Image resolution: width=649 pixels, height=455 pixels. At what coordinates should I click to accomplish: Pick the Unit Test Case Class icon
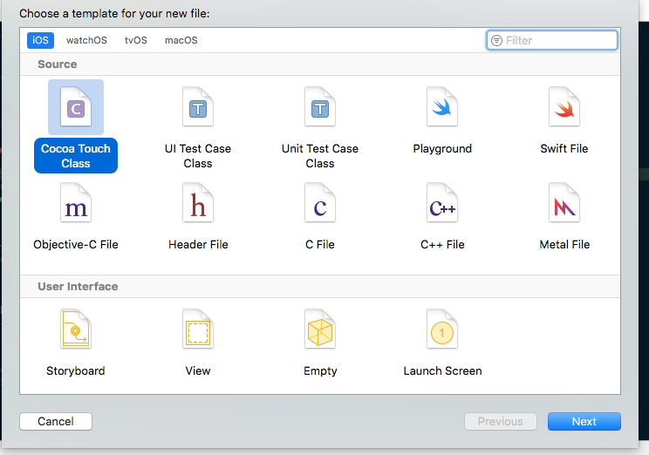320,106
